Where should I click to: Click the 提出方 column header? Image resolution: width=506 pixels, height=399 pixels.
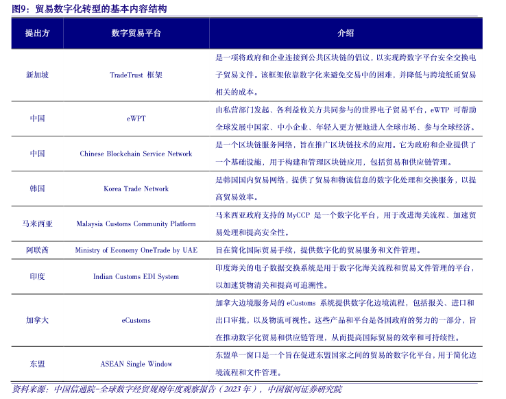pyautogui.click(x=37, y=33)
